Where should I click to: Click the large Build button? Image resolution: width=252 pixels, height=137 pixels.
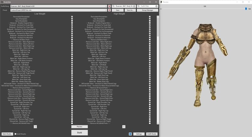coord(80,133)
